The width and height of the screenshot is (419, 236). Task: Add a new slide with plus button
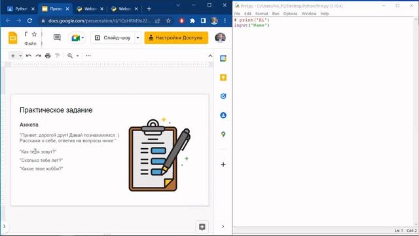[x=13, y=56]
